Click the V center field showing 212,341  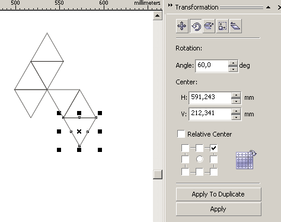pyautogui.click(x=210, y=114)
